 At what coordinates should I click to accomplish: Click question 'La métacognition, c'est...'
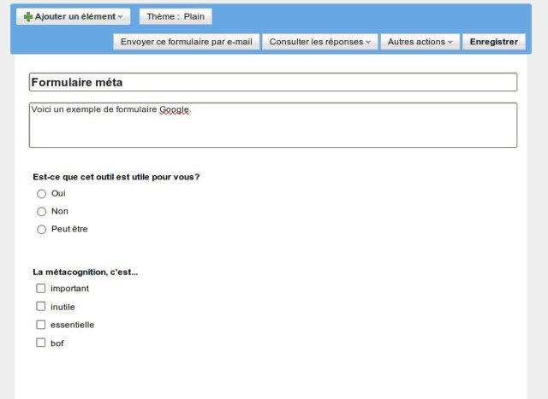click(x=86, y=272)
